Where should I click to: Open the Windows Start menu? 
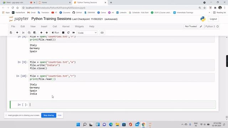pos(78,124)
